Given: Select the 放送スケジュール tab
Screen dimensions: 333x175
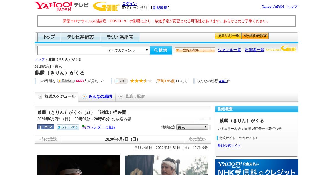Looking at the screenshot, I should (x=57, y=97).
